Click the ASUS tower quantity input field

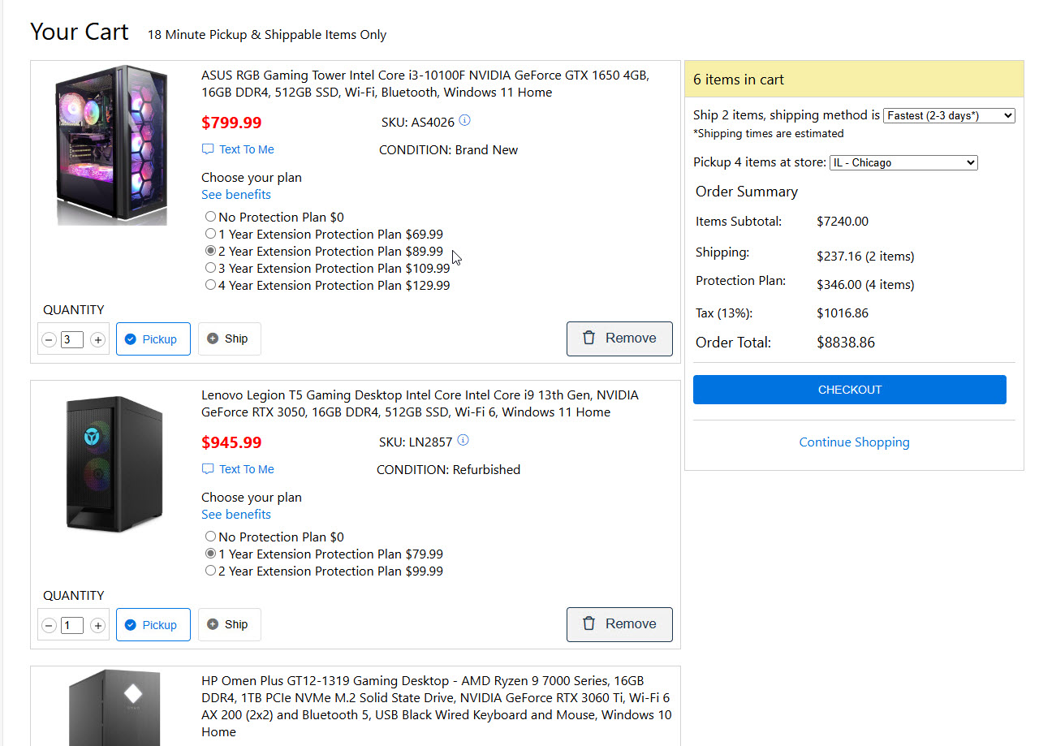(72, 340)
